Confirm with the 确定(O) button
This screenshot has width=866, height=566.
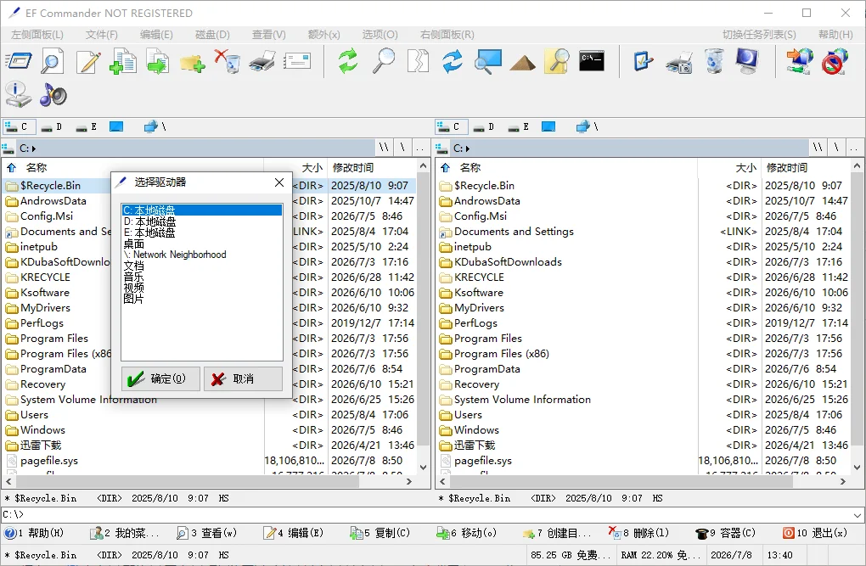160,378
